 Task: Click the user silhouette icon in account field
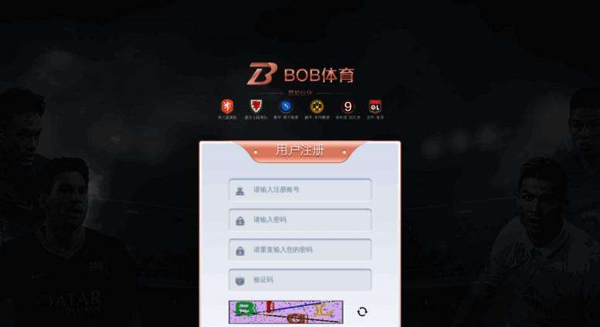(x=240, y=190)
